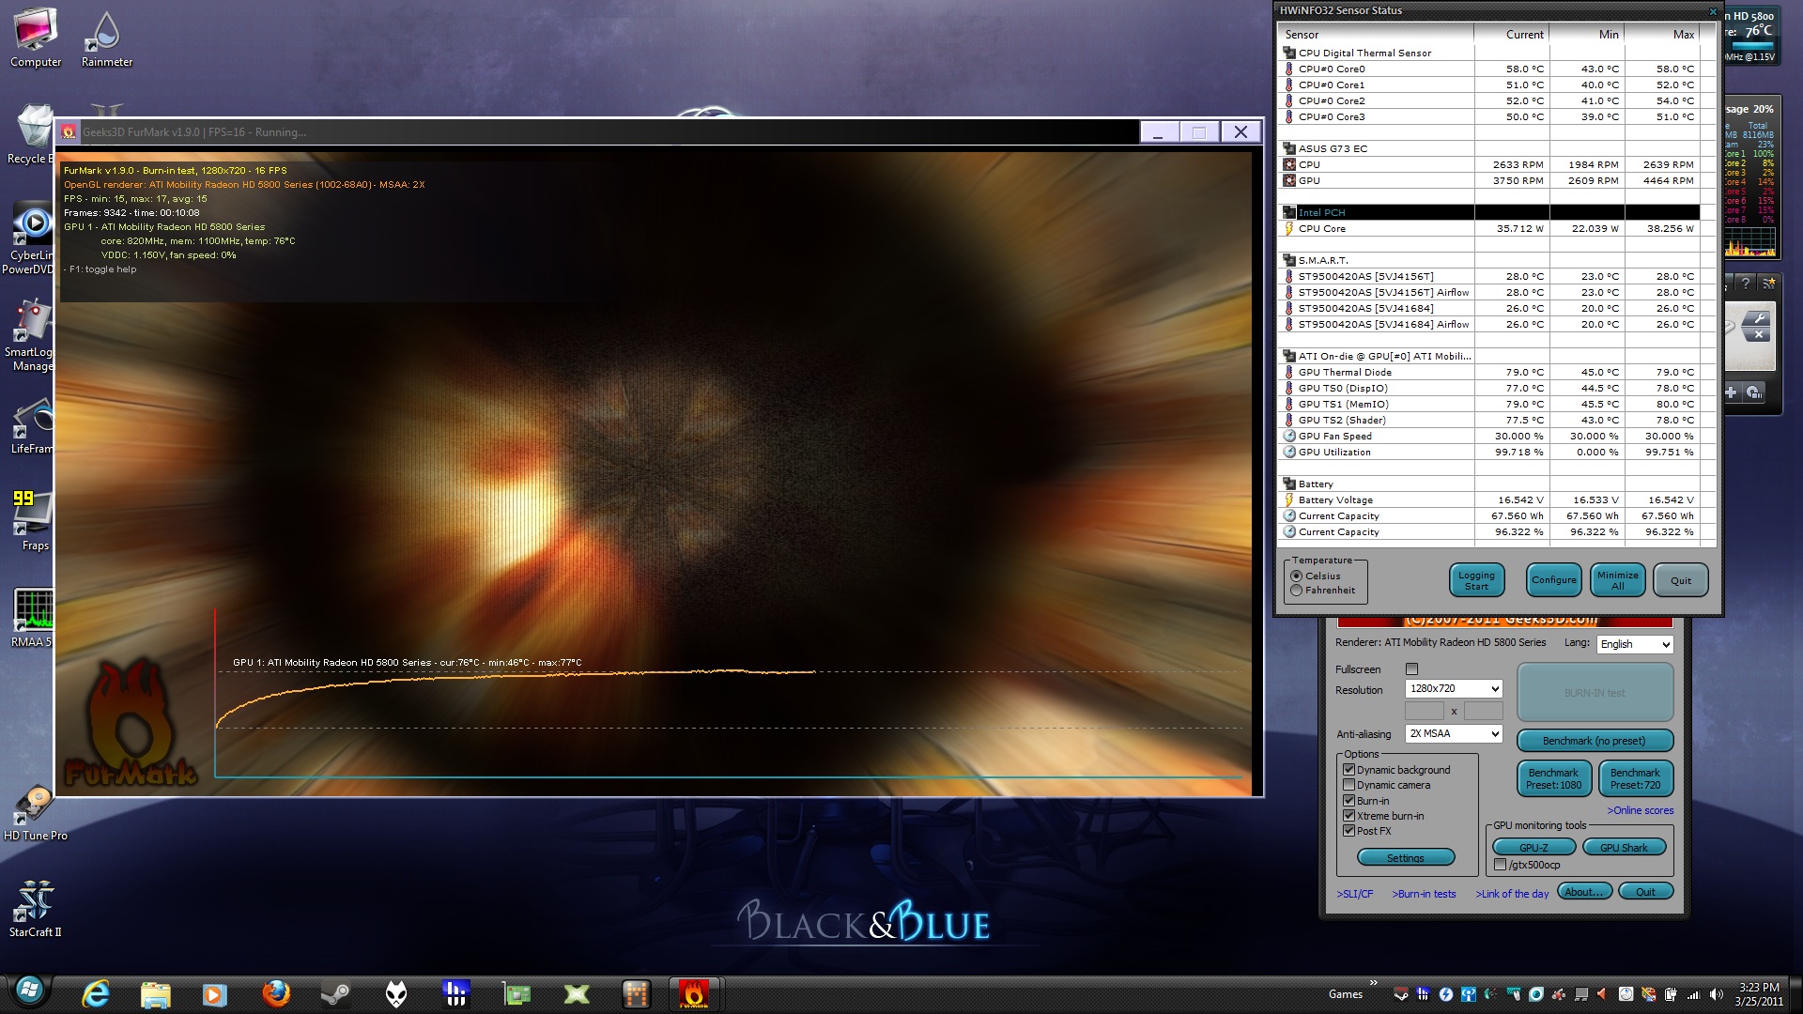Viewport: 1803px width, 1014px height.
Task: Launch GPU Shark monitoring tool
Action: tap(1625, 848)
